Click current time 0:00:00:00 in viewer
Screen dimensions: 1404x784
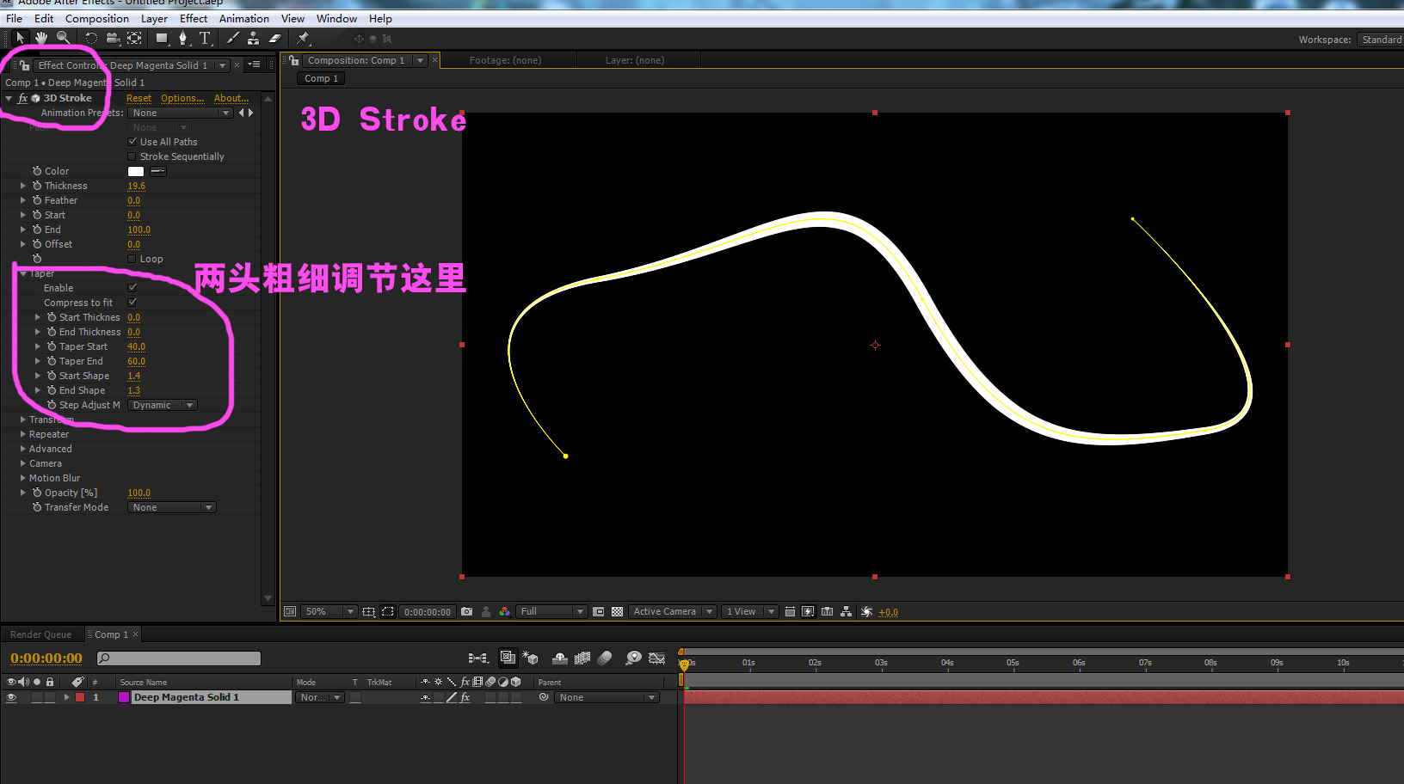pyautogui.click(x=428, y=612)
